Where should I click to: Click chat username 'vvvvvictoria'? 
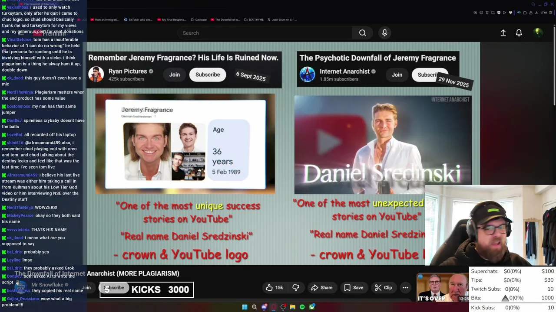[18, 230]
